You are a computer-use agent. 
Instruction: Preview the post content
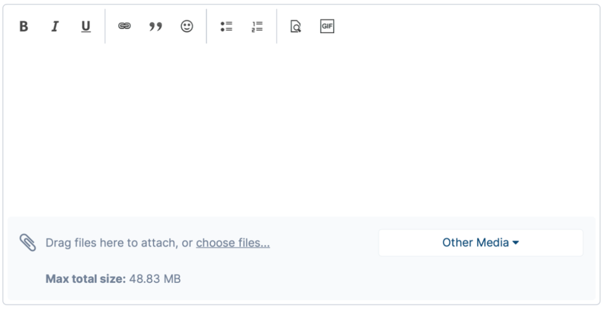pyautogui.click(x=295, y=27)
